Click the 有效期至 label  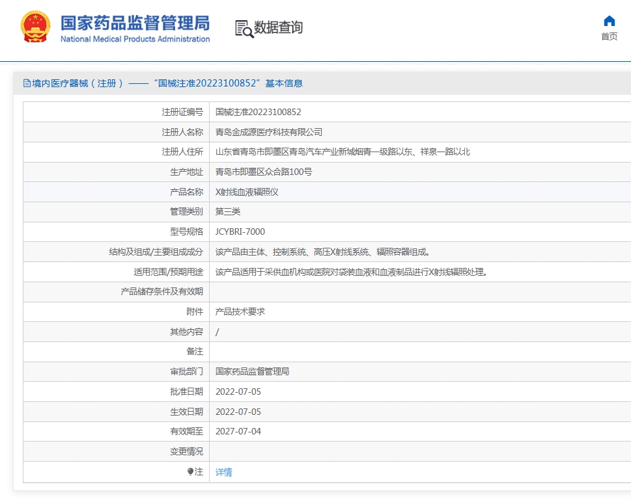coord(186,431)
